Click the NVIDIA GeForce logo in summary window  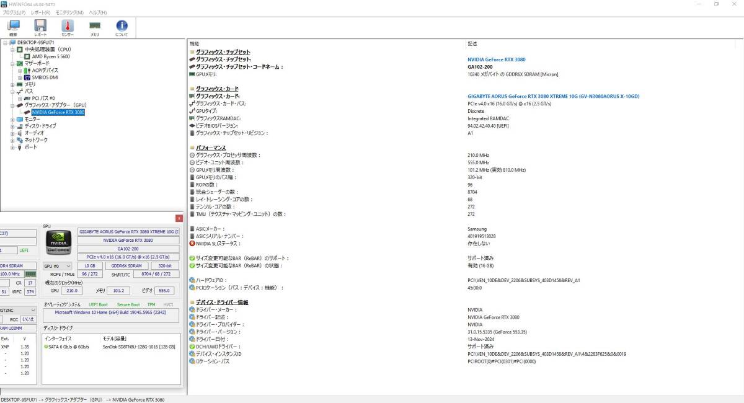click(x=59, y=244)
